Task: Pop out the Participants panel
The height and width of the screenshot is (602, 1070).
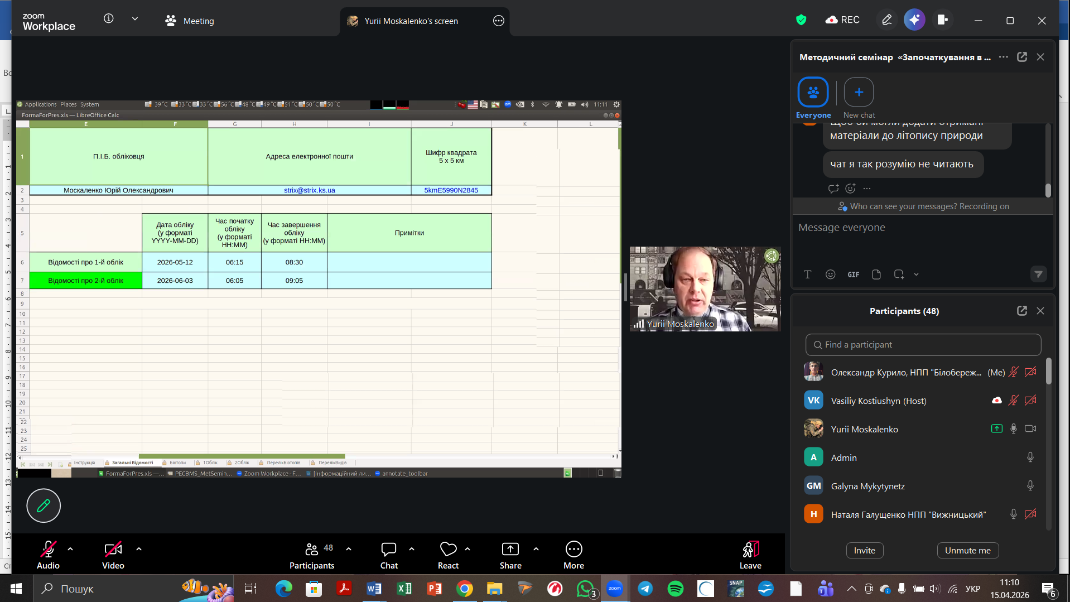Action: click(1021, 311)
